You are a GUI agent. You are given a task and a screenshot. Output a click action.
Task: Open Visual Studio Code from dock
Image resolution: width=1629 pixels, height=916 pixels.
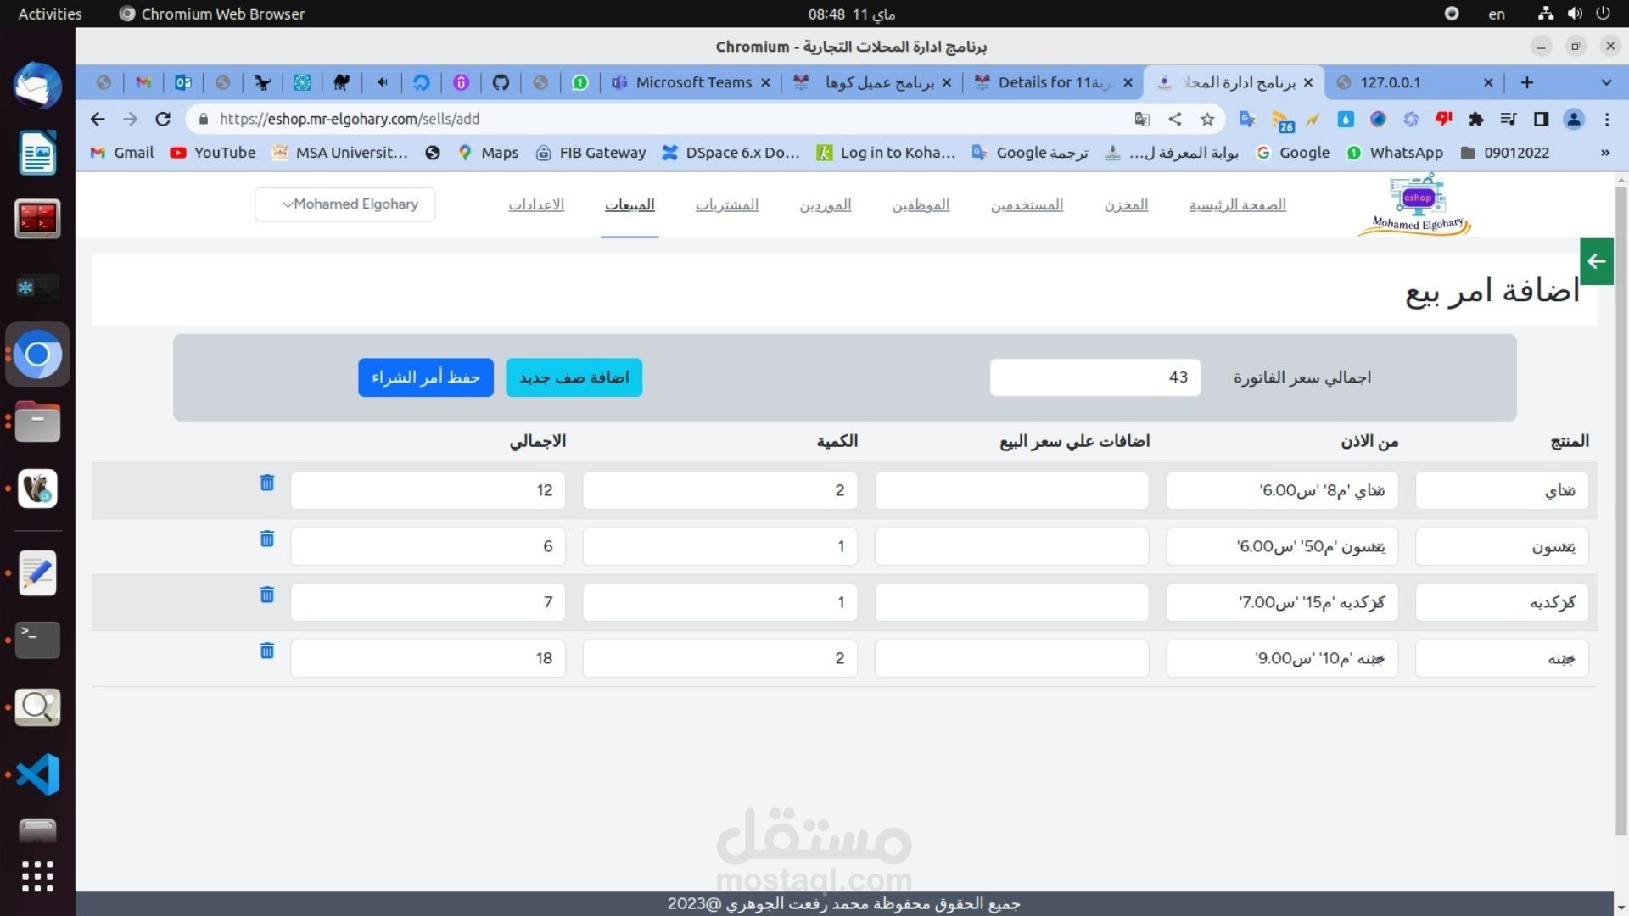tap(37, 774)
